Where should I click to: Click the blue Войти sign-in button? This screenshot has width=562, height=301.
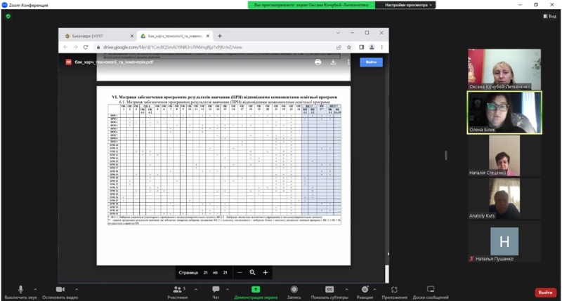371,62
